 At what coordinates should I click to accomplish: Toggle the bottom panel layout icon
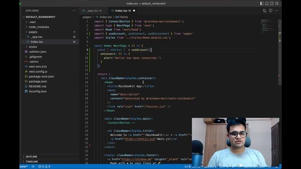tap(267, 3)
